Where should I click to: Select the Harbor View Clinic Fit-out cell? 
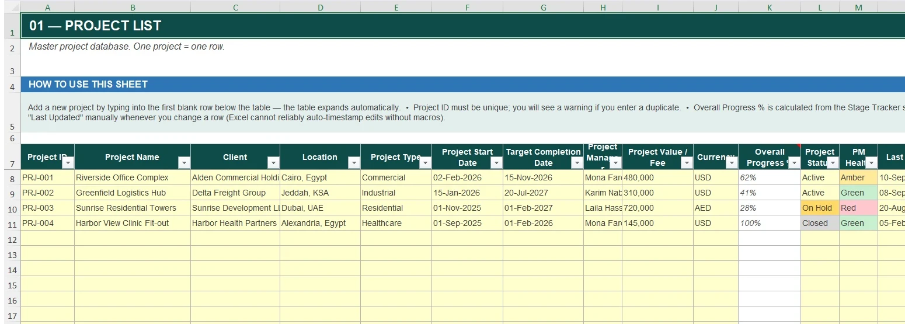coord(133,223)
